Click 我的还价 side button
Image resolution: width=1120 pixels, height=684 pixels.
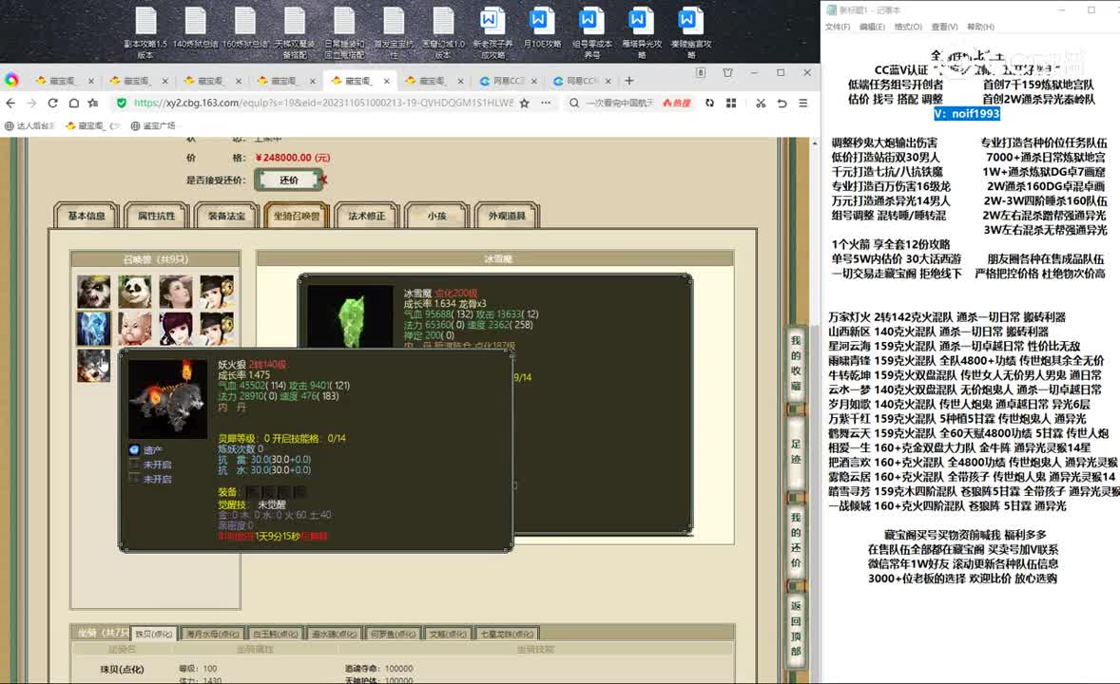click(796, 540)
